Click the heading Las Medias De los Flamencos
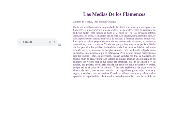The image size is (176, 132). 114,14
